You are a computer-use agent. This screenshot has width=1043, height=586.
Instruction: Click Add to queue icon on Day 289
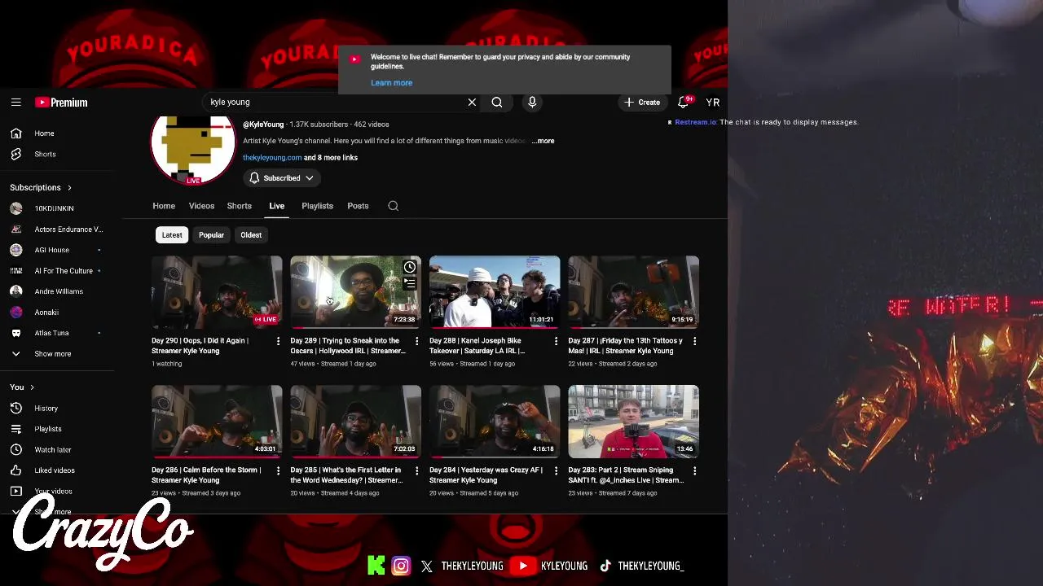point(410,283)
